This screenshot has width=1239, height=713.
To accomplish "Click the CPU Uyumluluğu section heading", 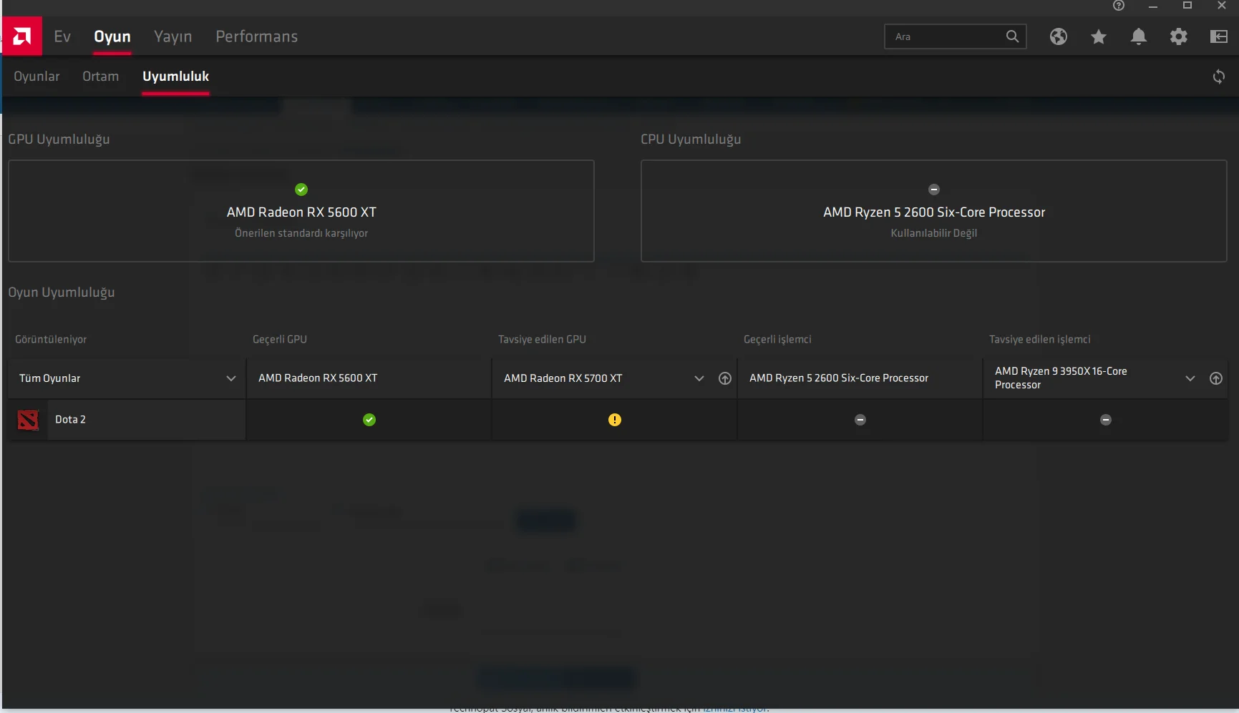I will click(691, 139).
